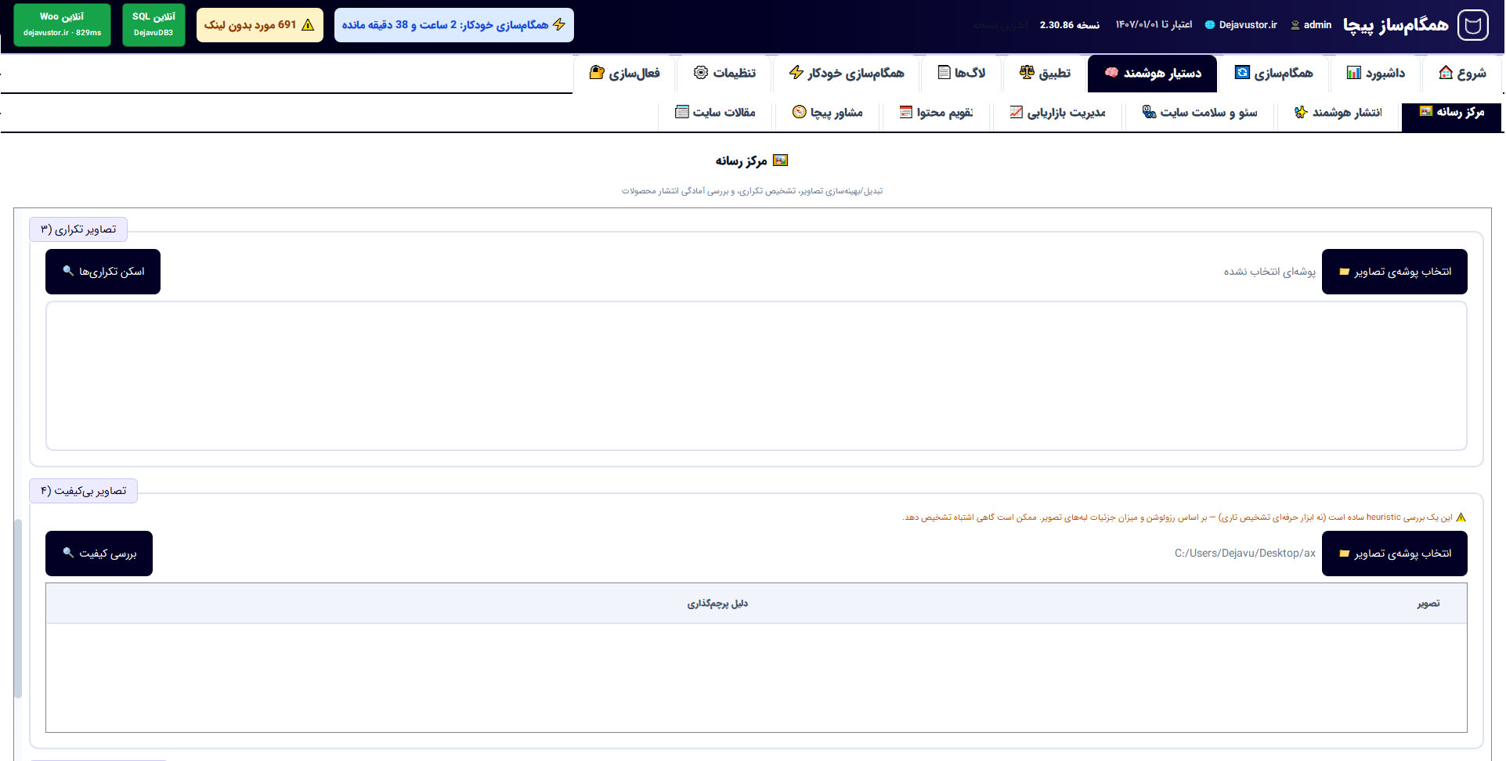Screen dimensions: 1506x761
Task: Click the vertical scrollbar on left edge
Action: click(x=18, y=608)
